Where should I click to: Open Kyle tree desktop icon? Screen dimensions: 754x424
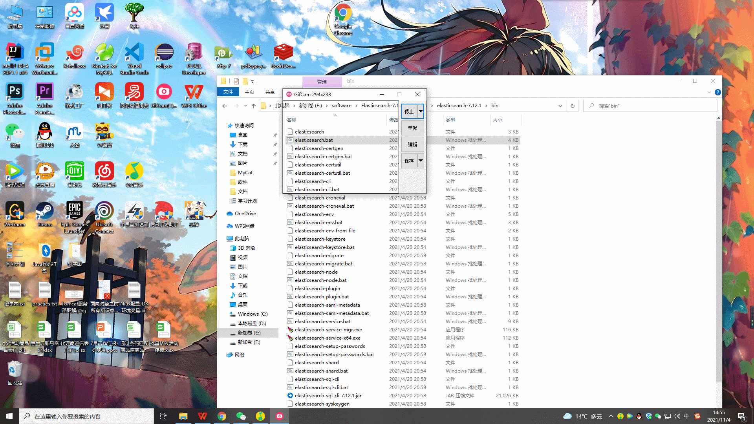134,16
